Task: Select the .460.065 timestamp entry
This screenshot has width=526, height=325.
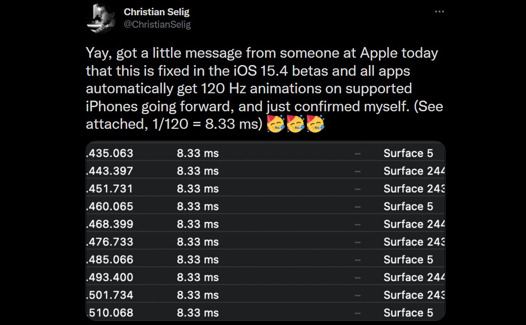Action: [110, 206]
